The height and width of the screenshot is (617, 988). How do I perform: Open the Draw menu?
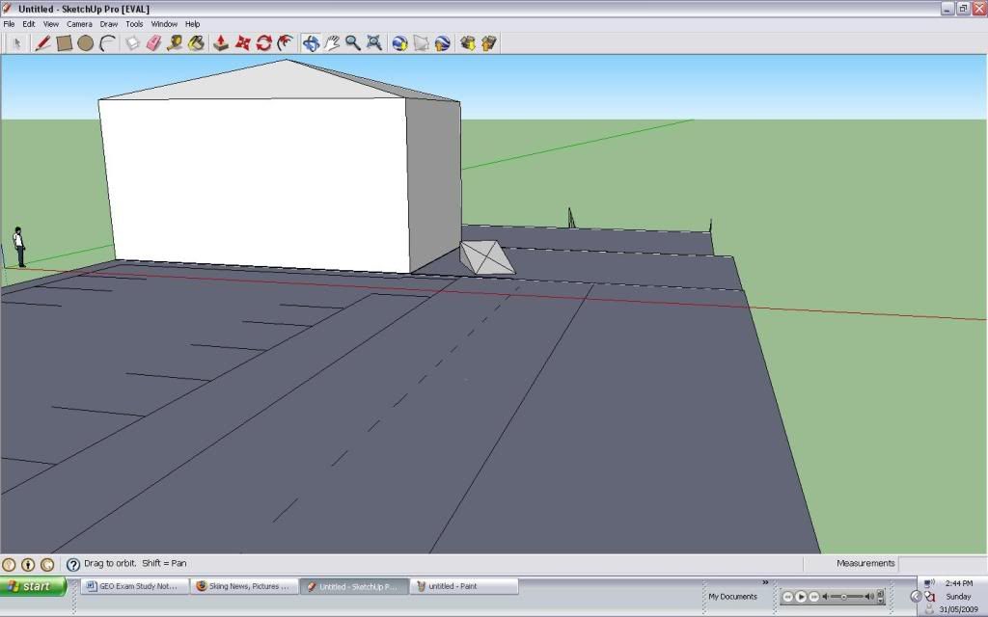(x=107, y=23)
